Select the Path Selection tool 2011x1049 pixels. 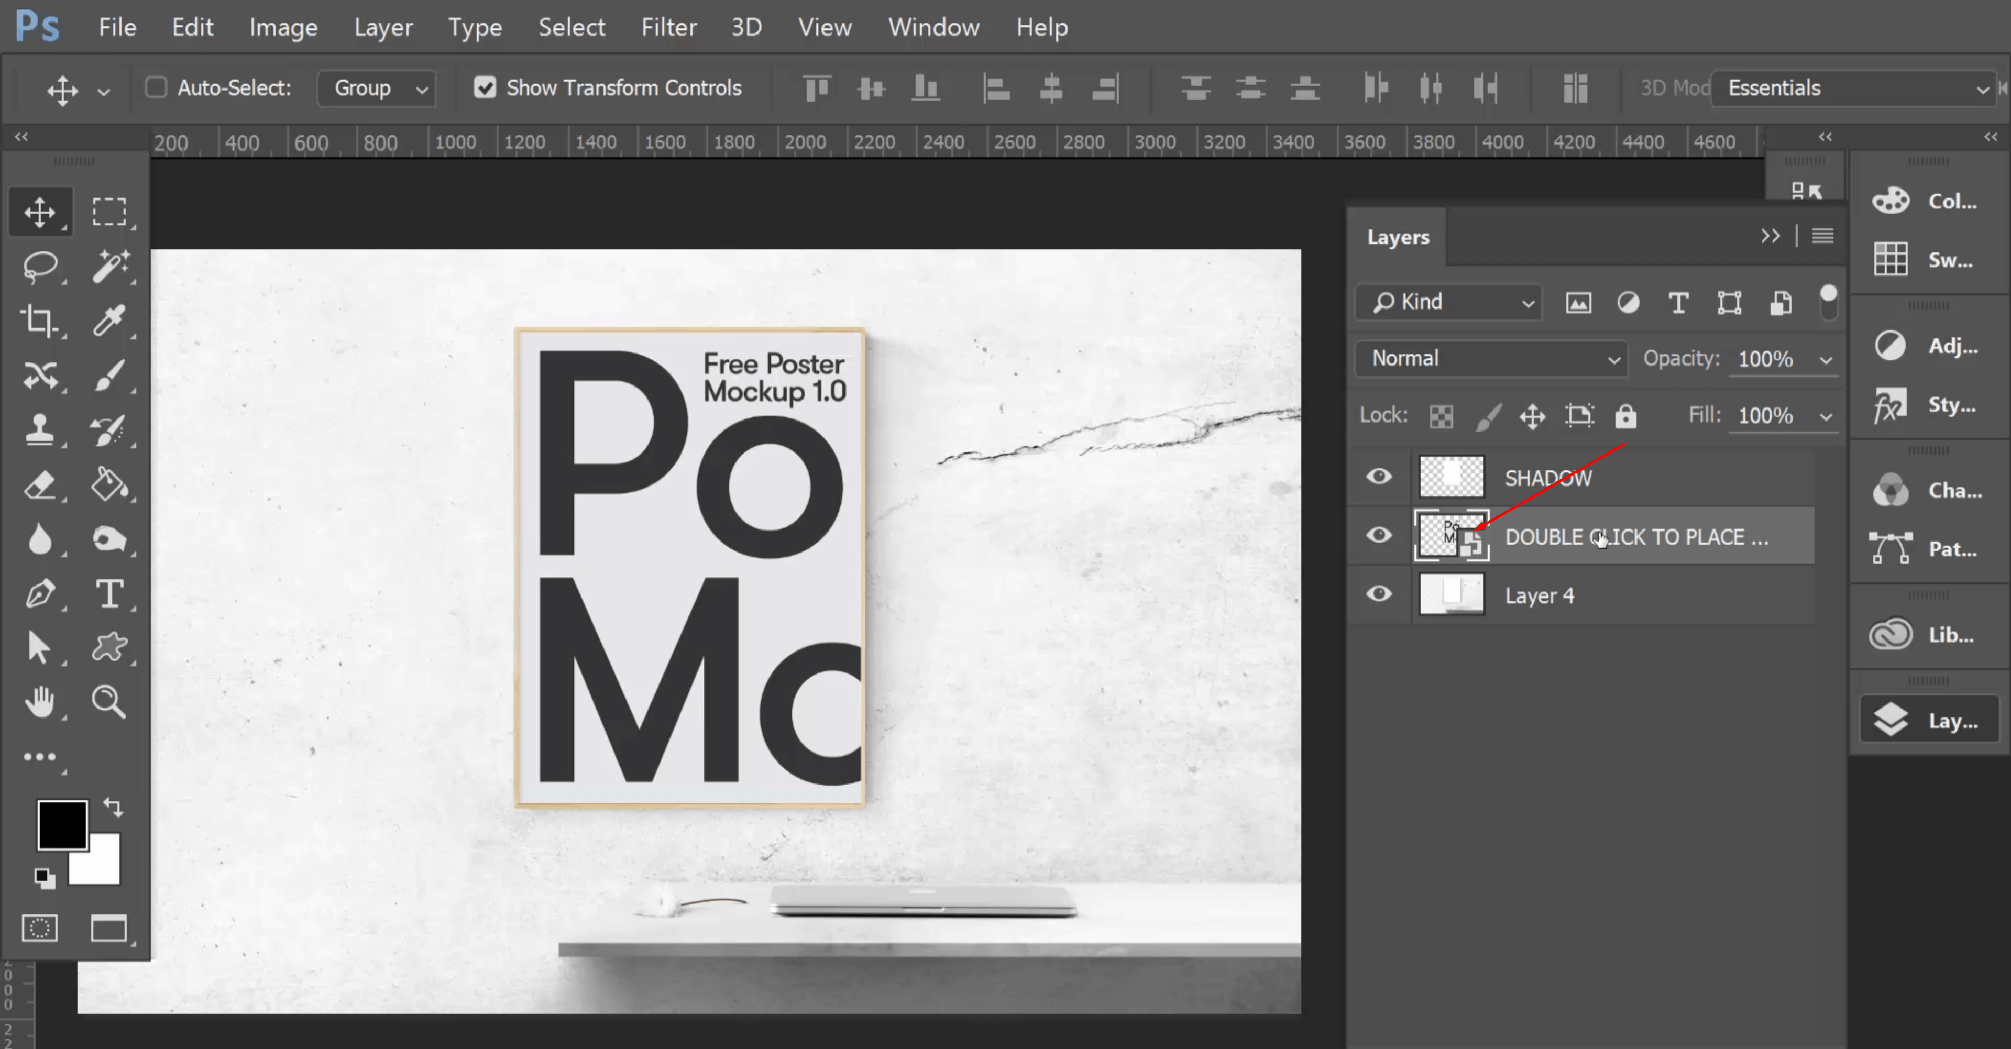pyautogui.click(x=39, y=648)
